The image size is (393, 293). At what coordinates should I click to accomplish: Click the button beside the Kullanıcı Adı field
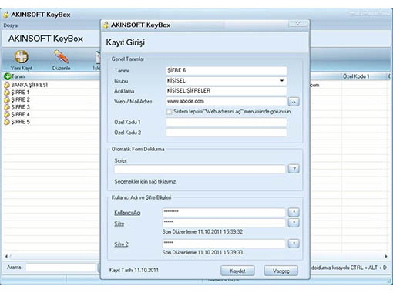294,212
